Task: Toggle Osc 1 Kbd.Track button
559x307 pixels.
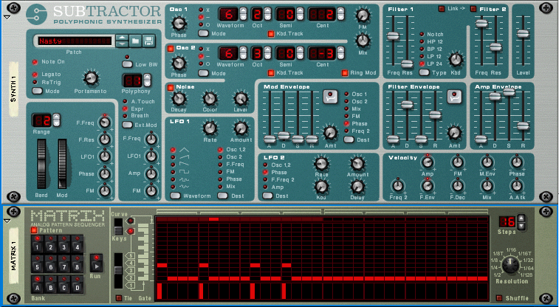Action: pos(271,34)
